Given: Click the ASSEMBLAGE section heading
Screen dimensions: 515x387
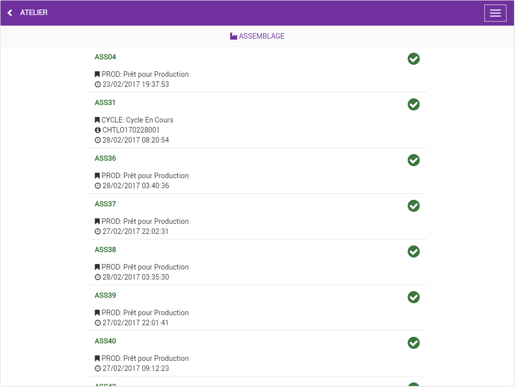Looking at the screenshot, I should pyautogui.click(x=261, y=36).
